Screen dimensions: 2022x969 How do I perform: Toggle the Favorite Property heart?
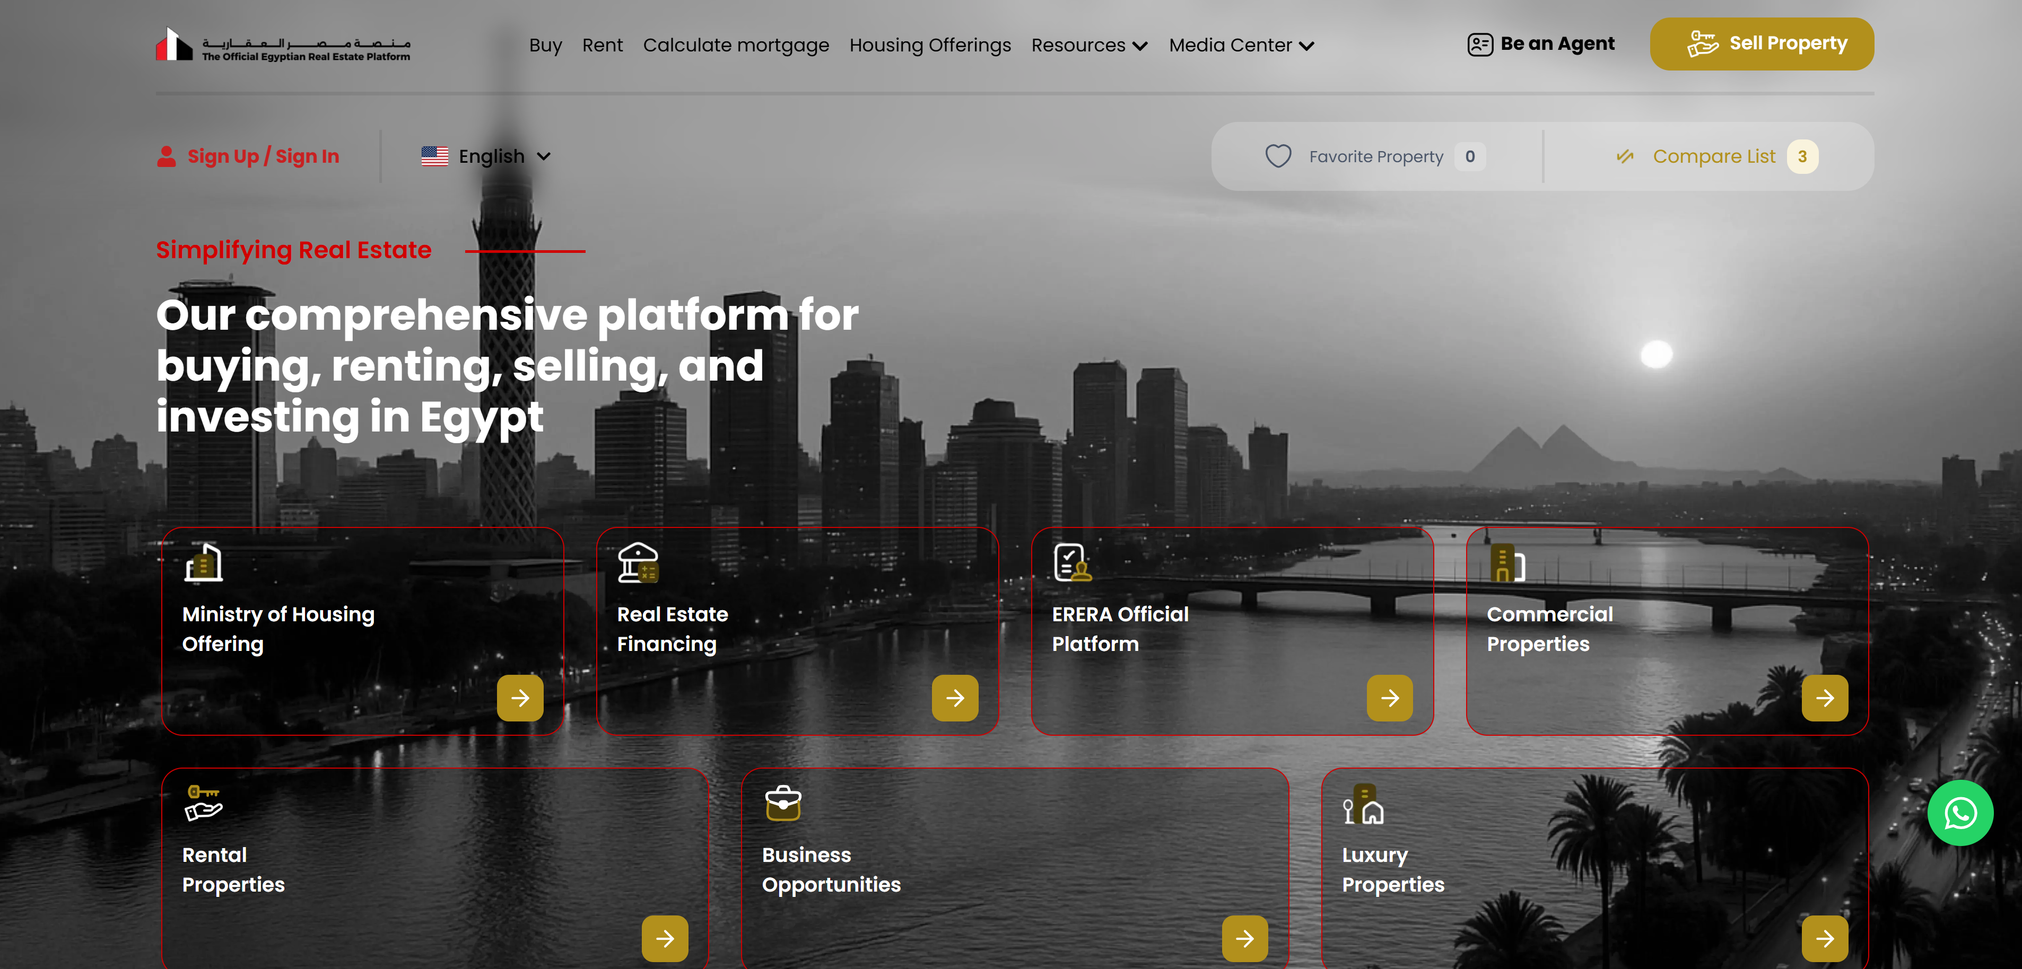(1279, 156)
